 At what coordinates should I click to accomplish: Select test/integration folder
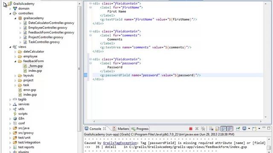(x=29, y=142)
